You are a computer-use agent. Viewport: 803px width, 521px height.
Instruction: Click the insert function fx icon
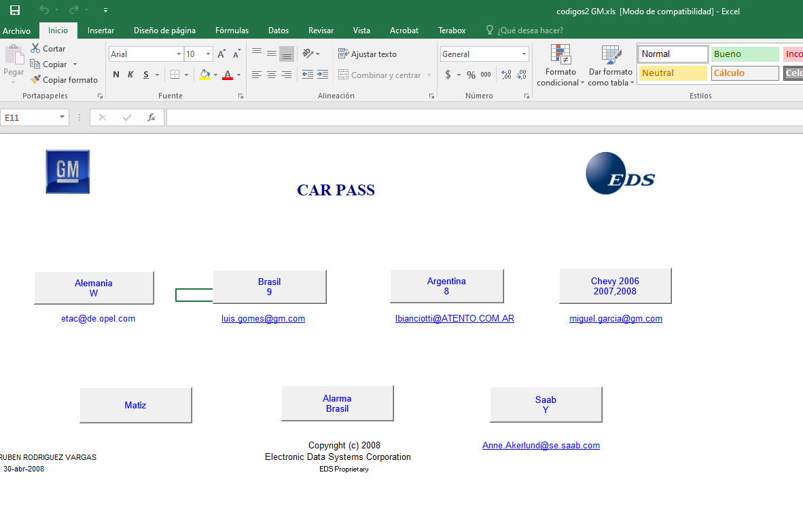coord(151,117)
